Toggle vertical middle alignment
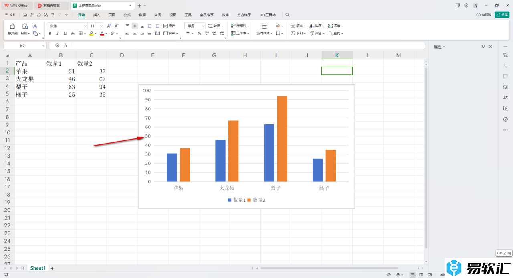513x278 pixels. [x=135, y=26]
